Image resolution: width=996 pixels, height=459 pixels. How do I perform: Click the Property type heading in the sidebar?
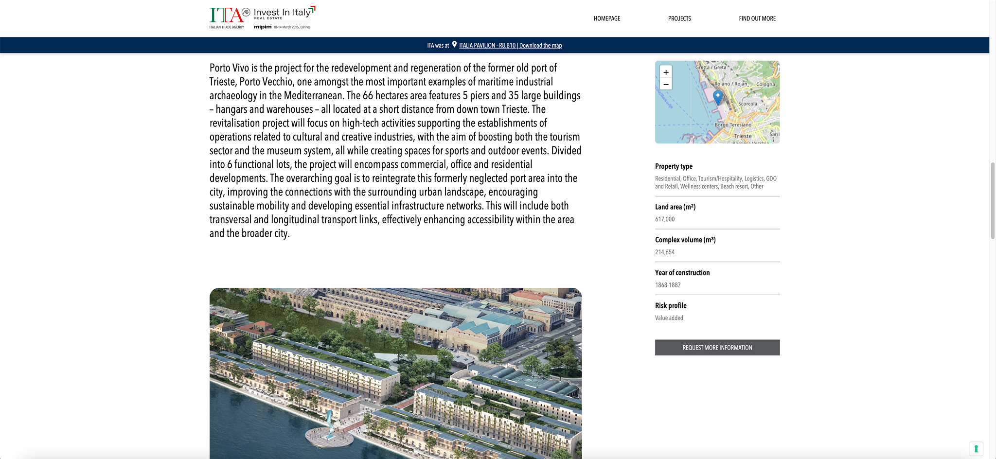coord(674,166)
